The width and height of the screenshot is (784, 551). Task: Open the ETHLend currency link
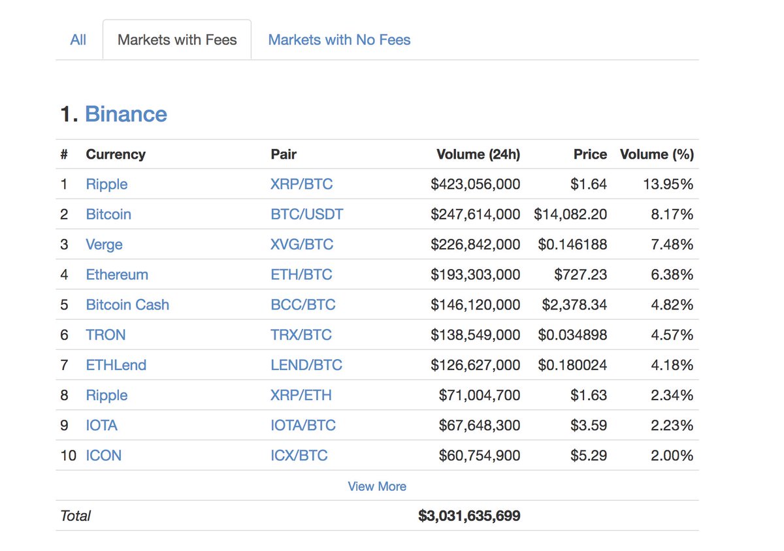116,365
